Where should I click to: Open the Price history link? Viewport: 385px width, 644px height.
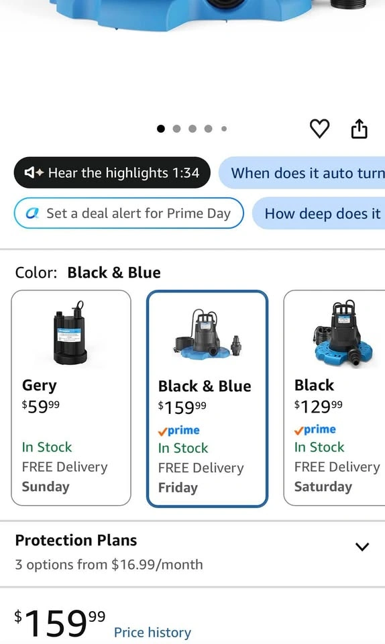click(152, 632)
